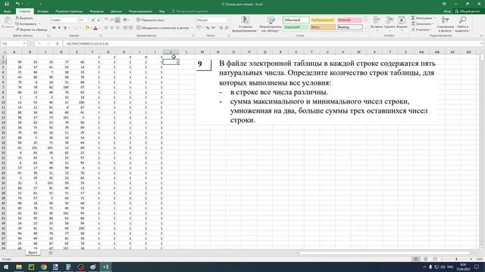Screen dimensions: 485x272
Task: Open Сортировка и фильтр menu
Action: [x=446, y=24]
